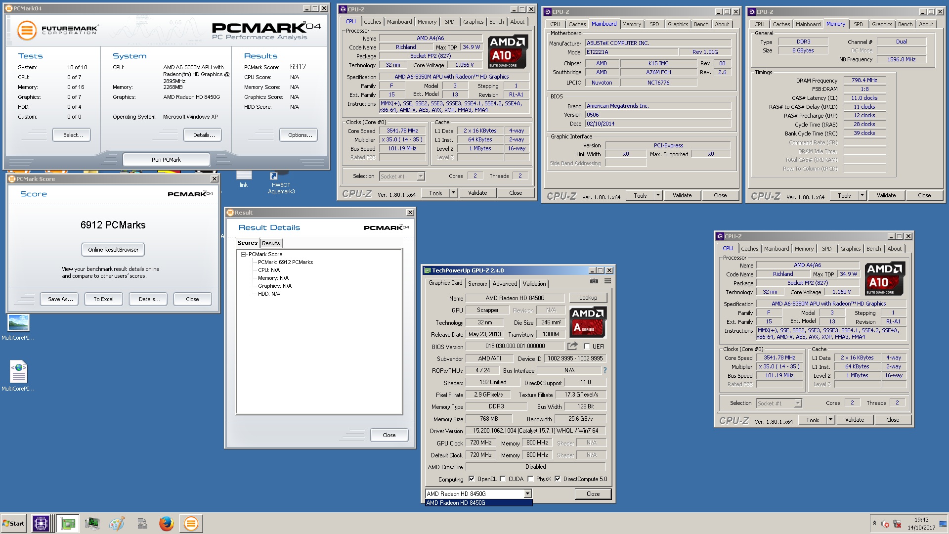
Task: Open the Paint palette taskbar icon
Action: [x=117, y=523]
